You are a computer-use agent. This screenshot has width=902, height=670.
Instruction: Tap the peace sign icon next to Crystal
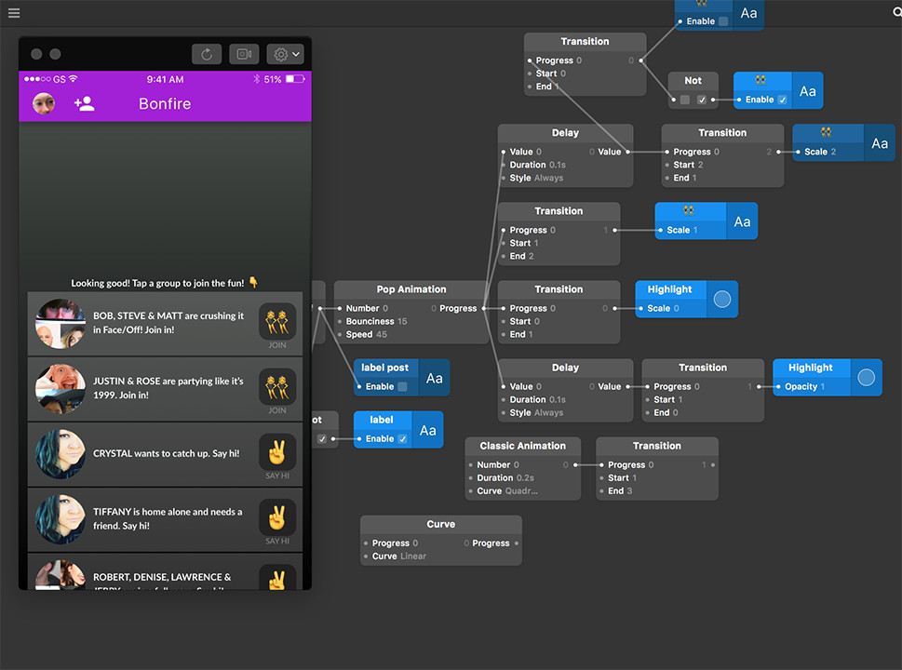coord(276,451)
